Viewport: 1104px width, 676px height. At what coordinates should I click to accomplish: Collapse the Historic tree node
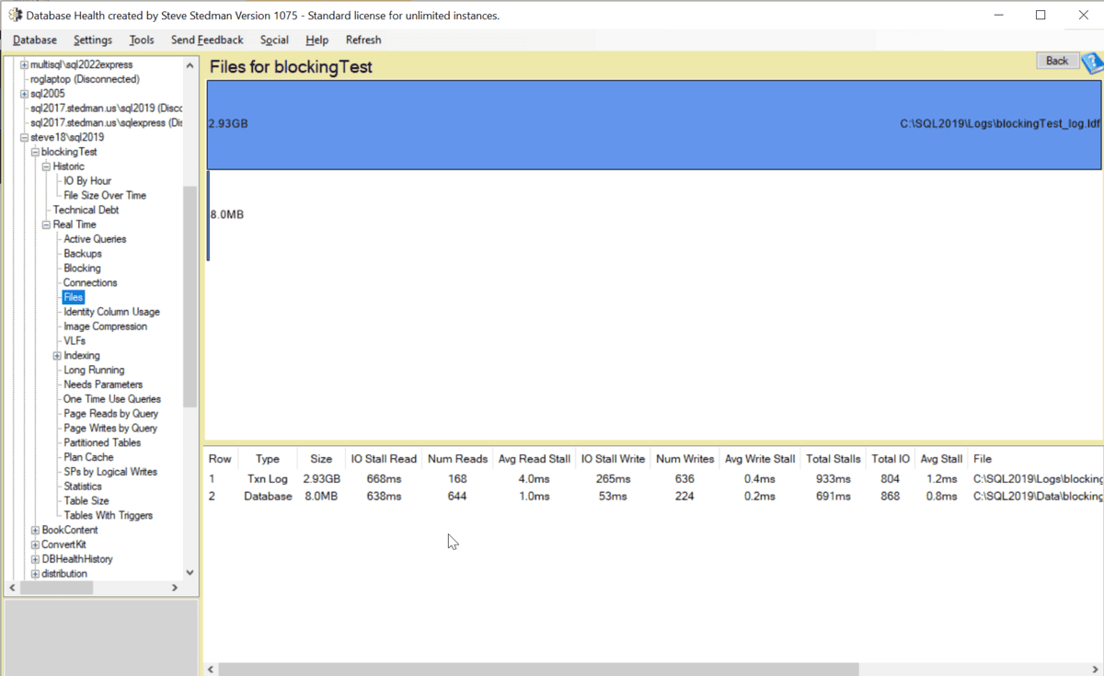click(45, 166)
